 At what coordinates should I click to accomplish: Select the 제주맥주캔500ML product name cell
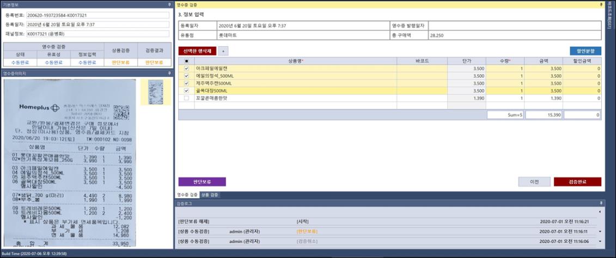click(x=295, y=83)
